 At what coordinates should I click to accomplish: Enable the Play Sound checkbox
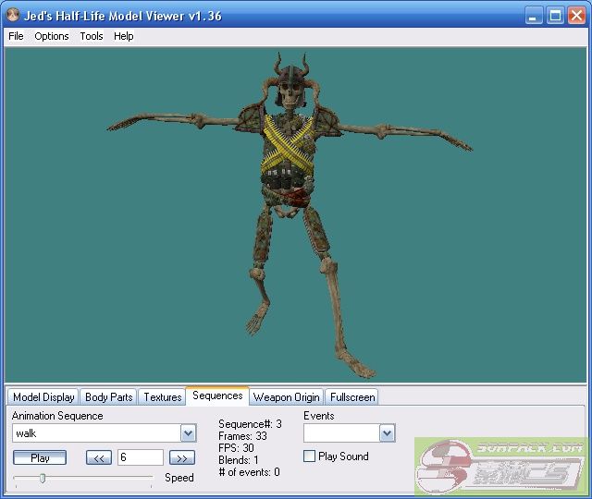[310, 456]
